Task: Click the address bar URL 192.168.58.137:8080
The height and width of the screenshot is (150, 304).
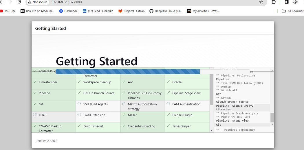Action: (66, 2)
